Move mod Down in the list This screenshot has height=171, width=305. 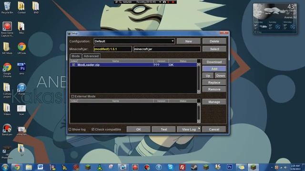tap(220, 76)
